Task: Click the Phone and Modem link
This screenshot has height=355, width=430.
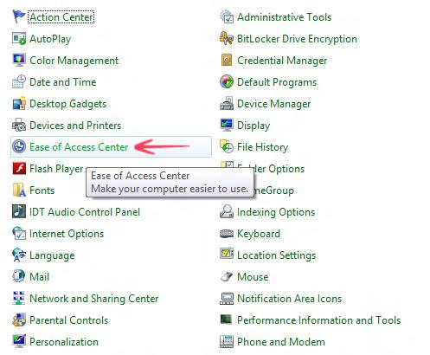Action: point(281,342)
